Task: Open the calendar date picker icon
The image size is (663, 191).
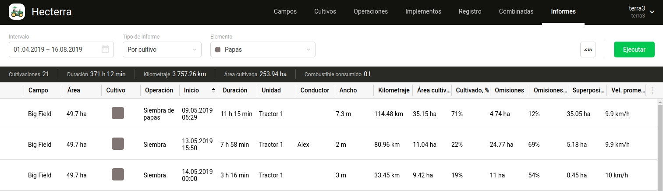Action: [105, 50]
